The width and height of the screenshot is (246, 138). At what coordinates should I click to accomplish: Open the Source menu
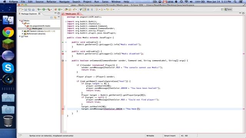tap(40, 2)
